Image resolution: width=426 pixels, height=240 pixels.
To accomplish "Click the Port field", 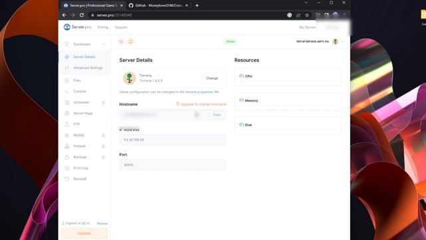I will (x=173, y=165).
